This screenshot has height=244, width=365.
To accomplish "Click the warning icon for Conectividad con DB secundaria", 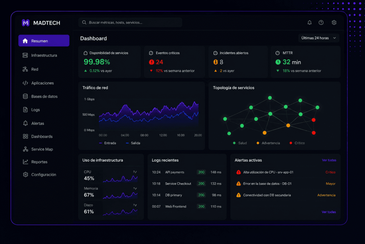I will (238, 195).
